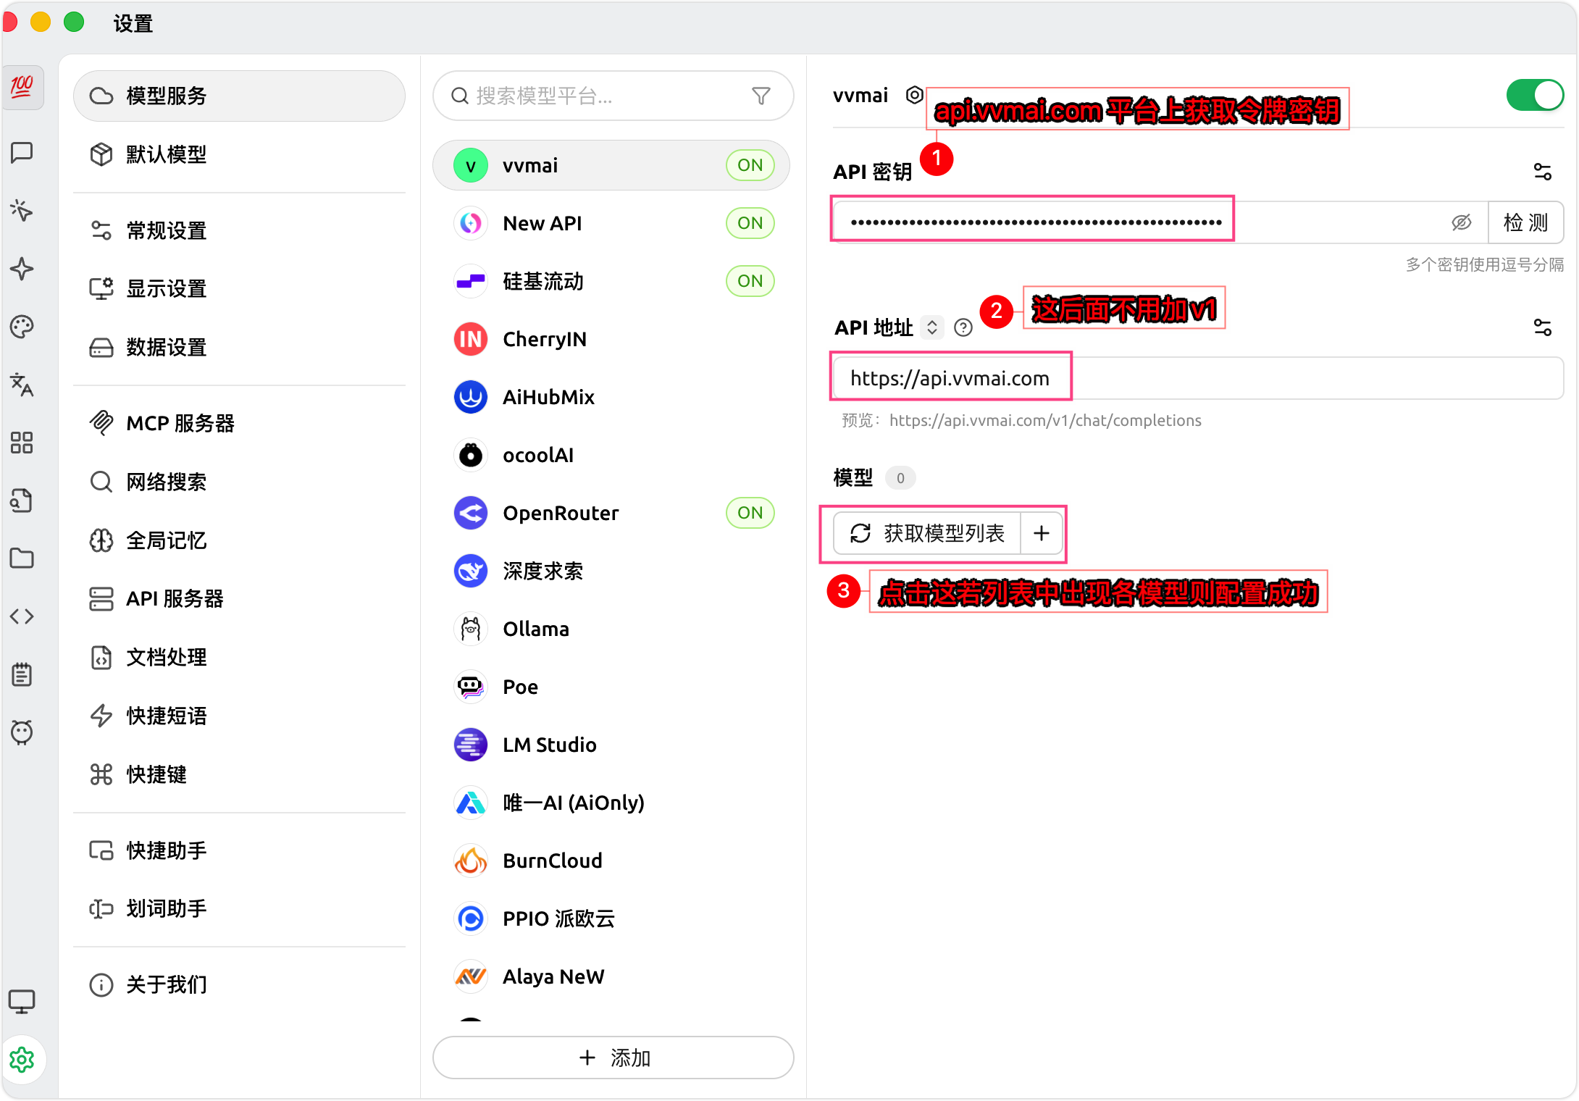The width and height of the screenshot is (1579, 1101).
Task: Select the LM Studio provider
Action: point(611,745)
